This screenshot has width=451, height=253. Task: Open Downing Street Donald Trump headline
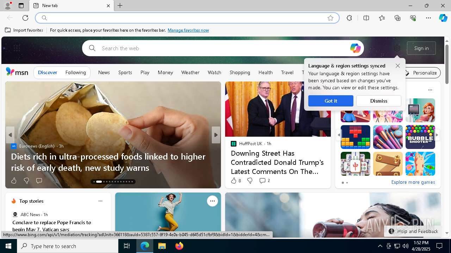[x=277, y=162]
